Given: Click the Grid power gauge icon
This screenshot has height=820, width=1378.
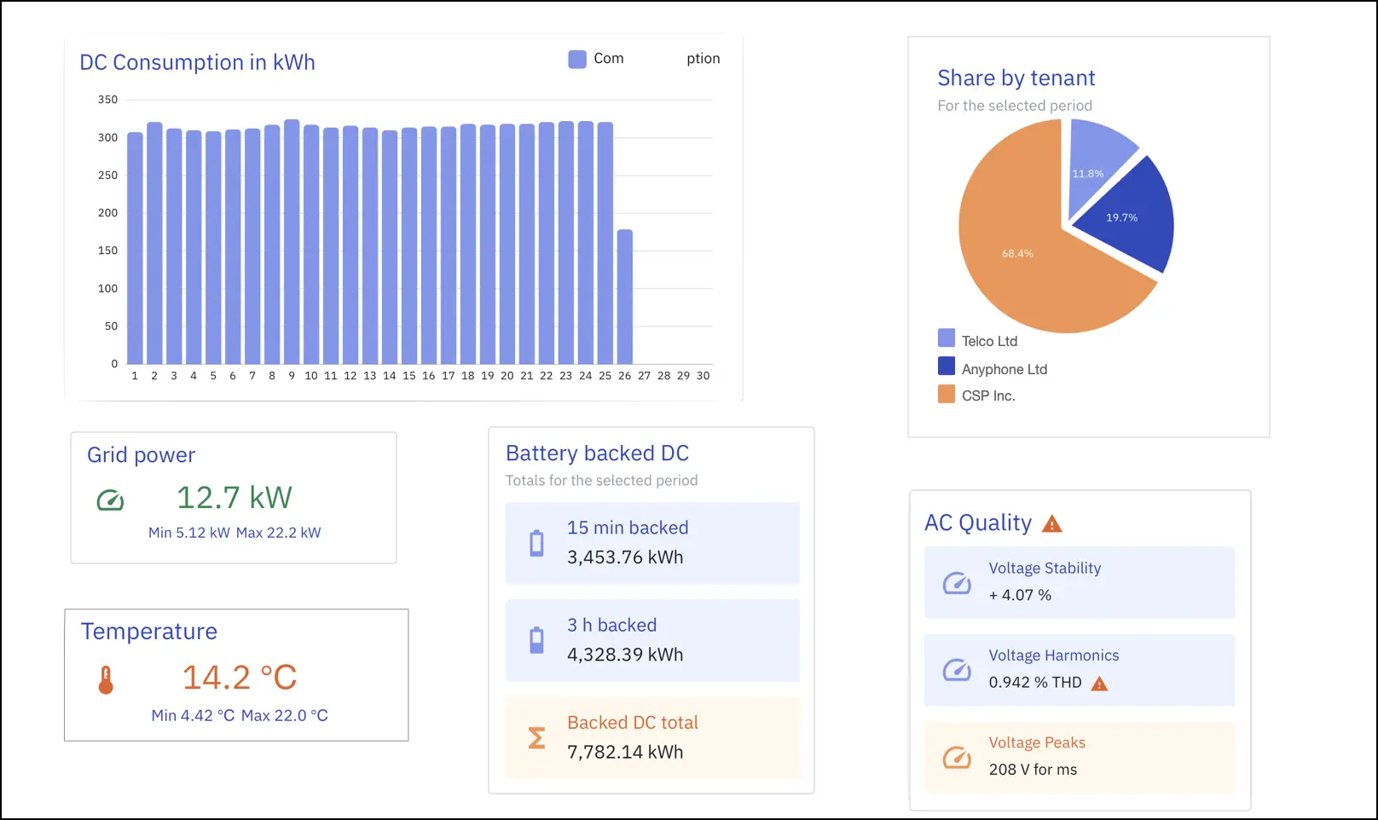Looking at the screenshot, I should coord(110,500).
